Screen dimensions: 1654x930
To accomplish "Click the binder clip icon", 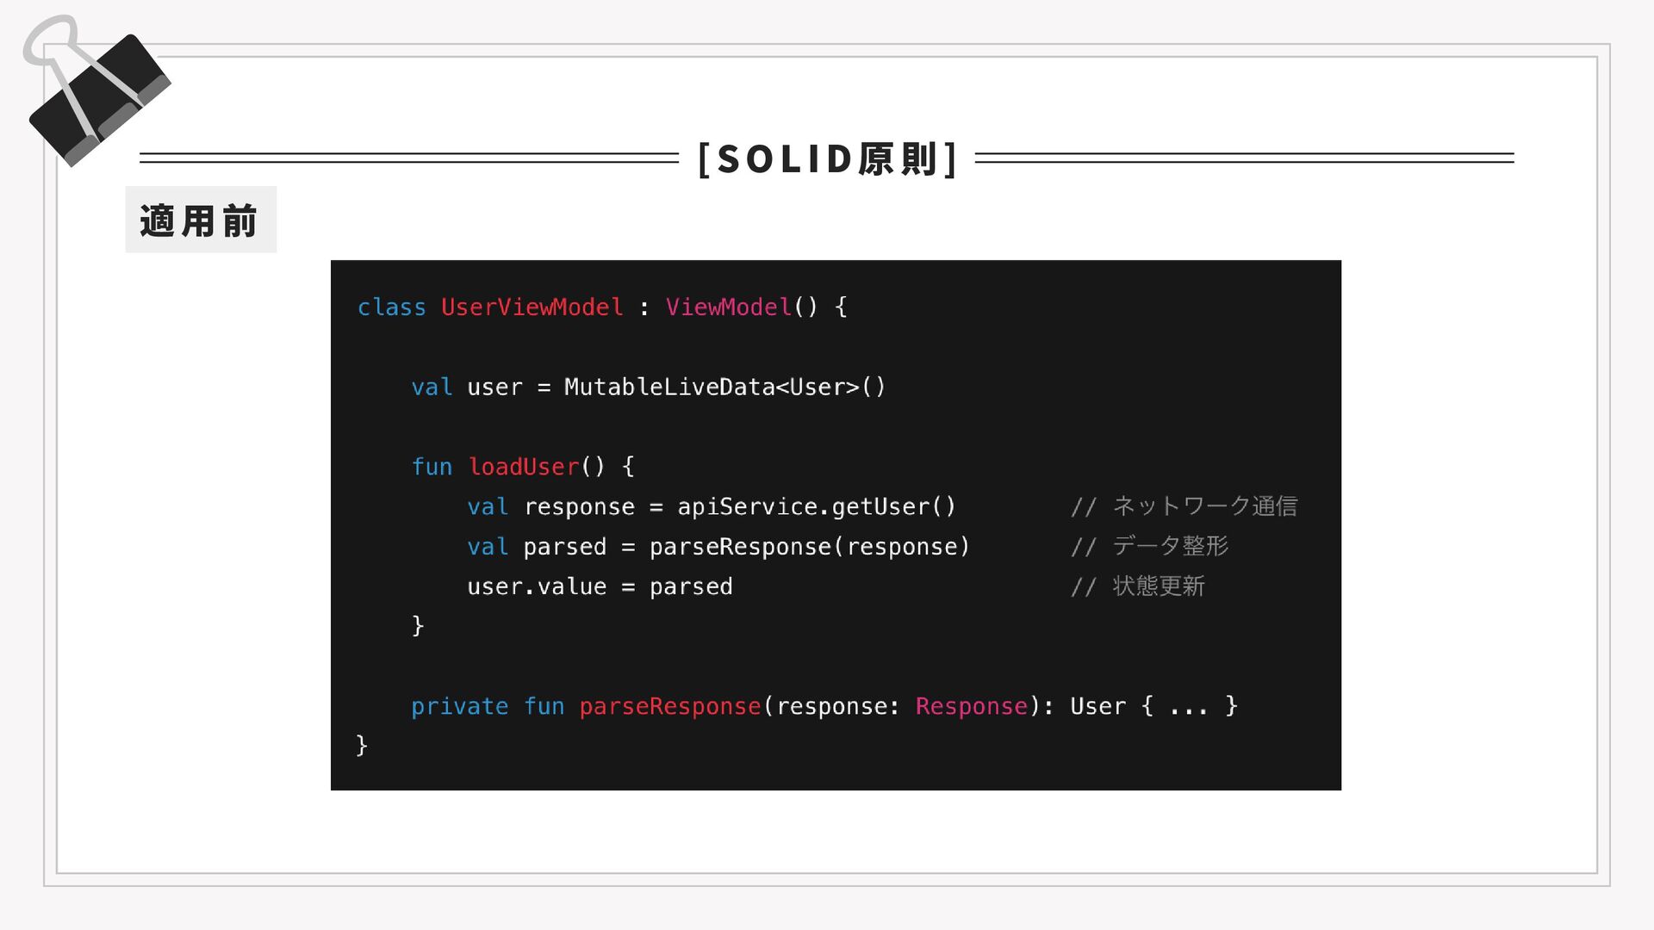I will pyautogui.click(x=96, y=90).
